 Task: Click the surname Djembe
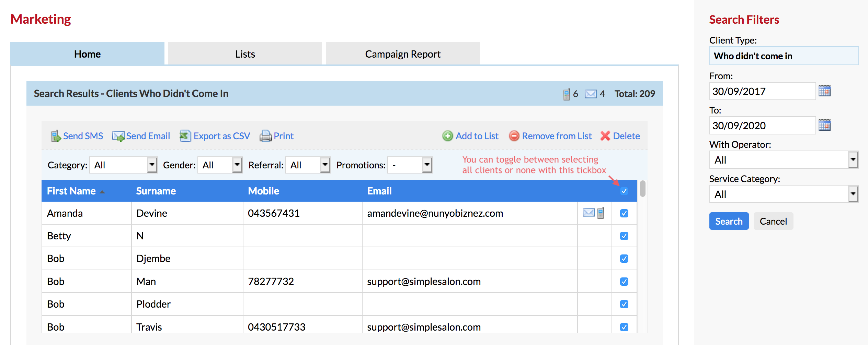[x=153, y=259]
